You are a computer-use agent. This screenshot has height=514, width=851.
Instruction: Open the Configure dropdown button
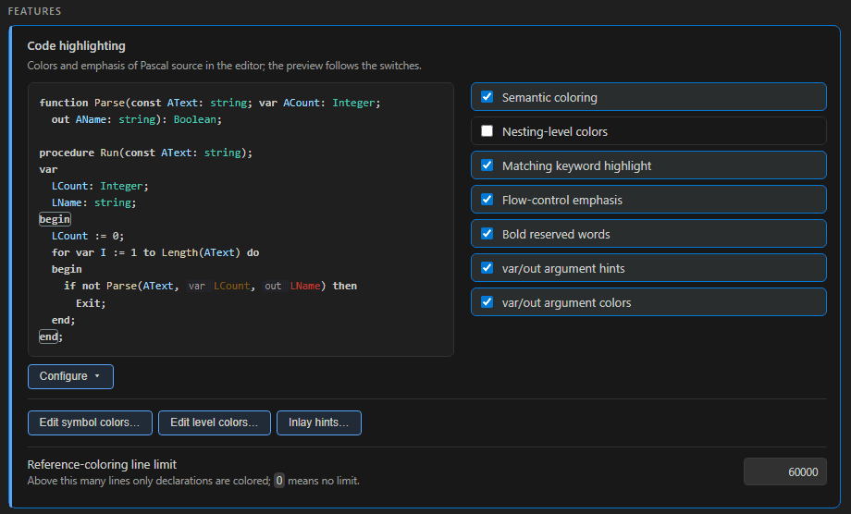pyautogui.click(x=70, y=376)
